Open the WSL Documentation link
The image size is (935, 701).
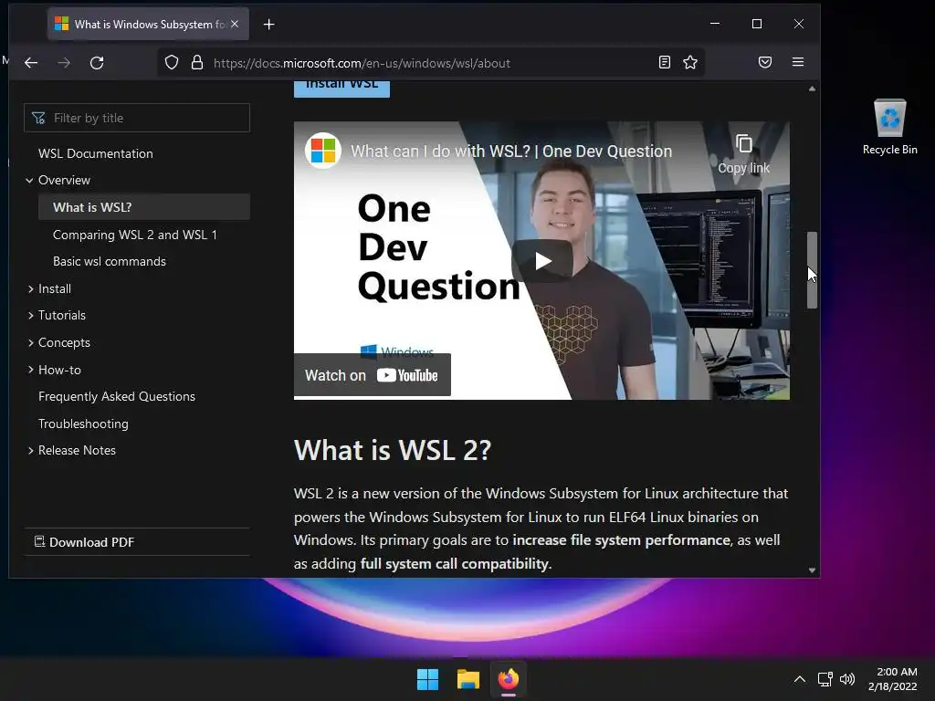[95, 153]
